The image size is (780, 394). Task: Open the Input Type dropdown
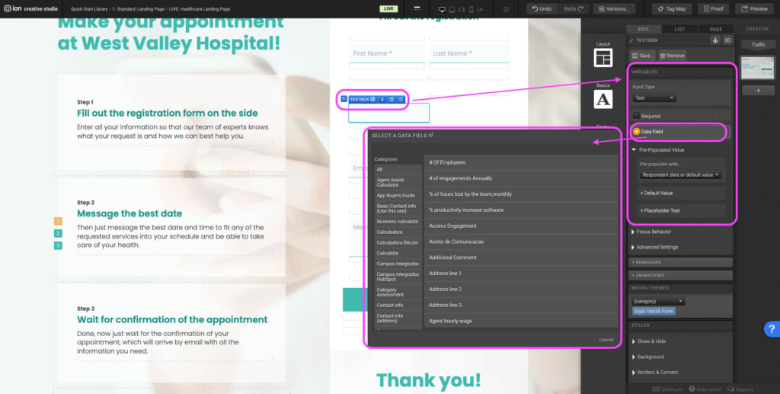[654, 98]
